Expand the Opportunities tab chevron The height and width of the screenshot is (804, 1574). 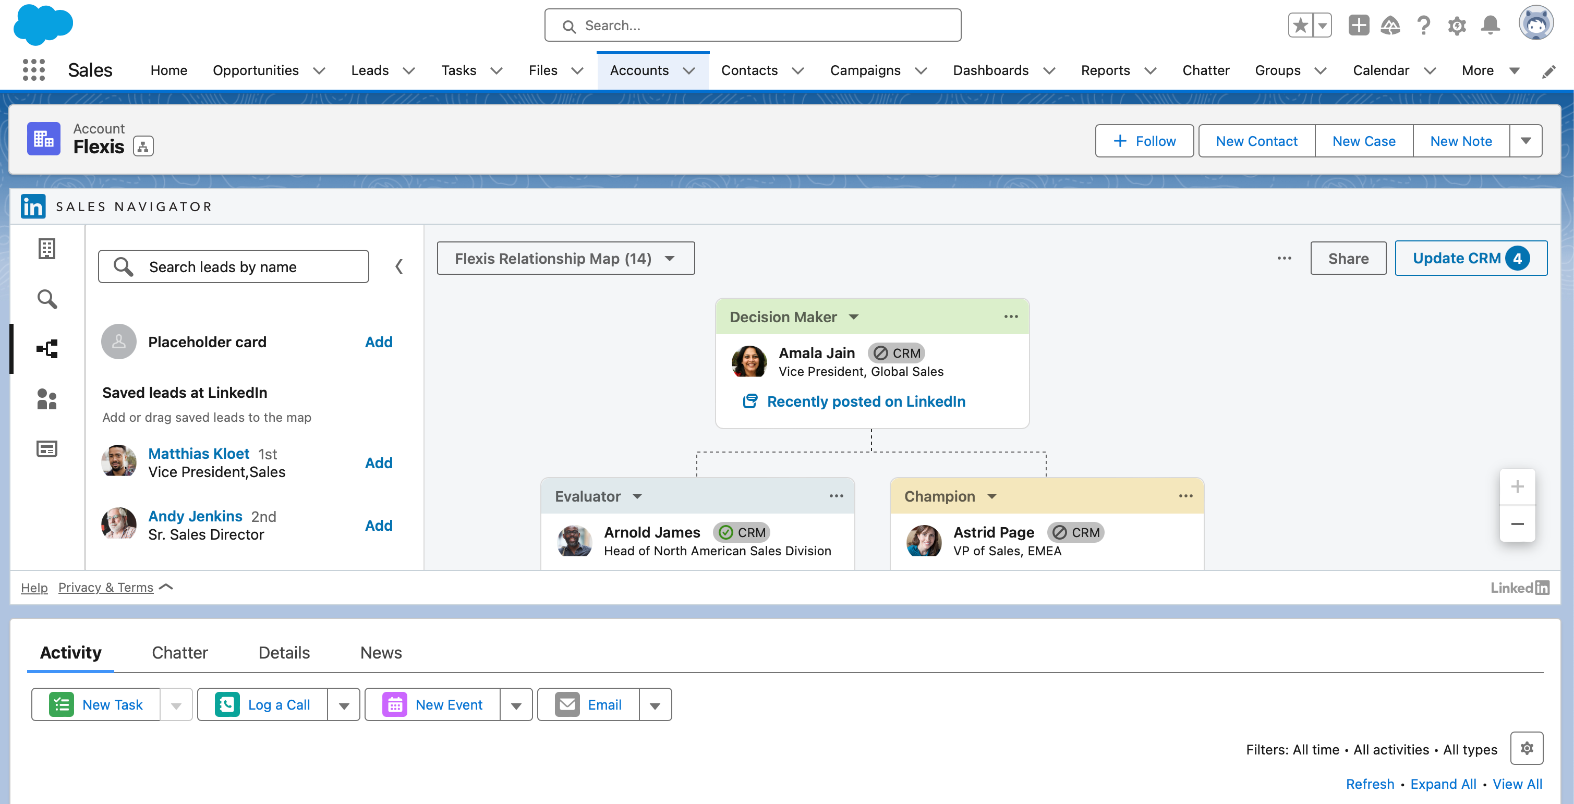[x=319, y=71]
